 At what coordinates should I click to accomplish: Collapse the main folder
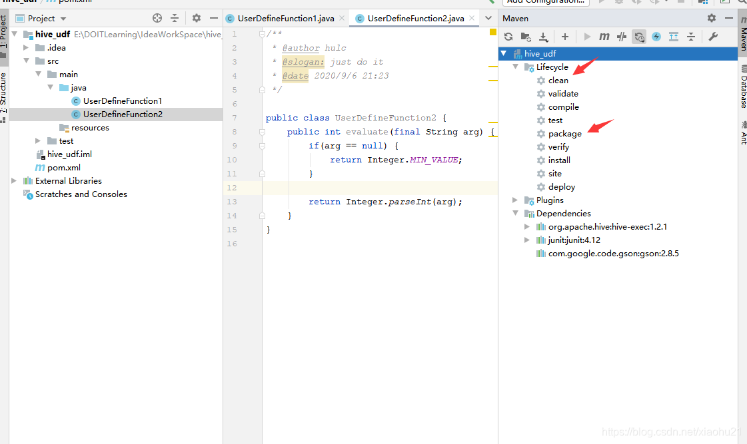(38, 75)
